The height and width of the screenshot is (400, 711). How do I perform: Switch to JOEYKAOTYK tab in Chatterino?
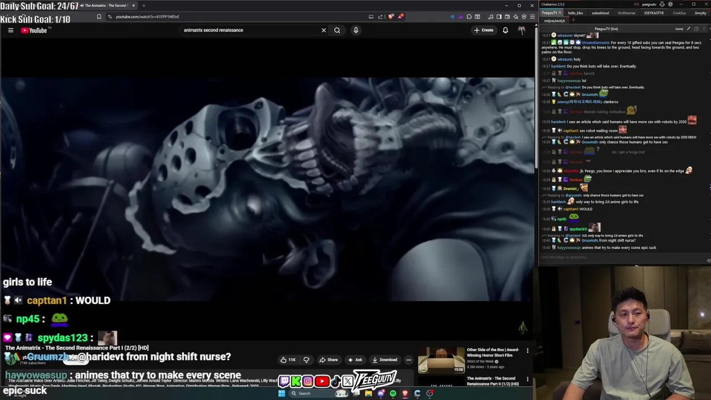click(x=654, y=13)
